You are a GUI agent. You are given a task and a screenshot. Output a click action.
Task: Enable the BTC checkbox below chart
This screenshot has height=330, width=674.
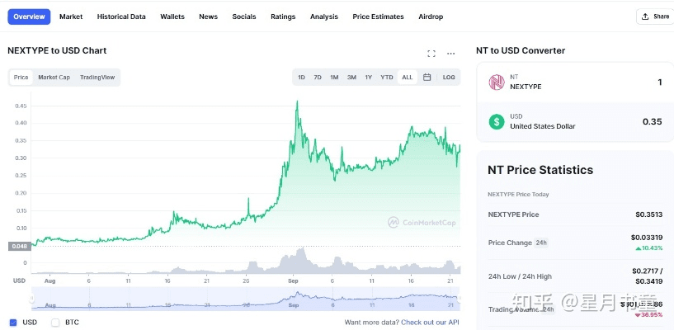(55, 322)
